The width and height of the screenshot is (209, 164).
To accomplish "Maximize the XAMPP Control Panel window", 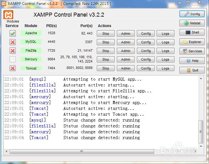I will tap(188, 2).
